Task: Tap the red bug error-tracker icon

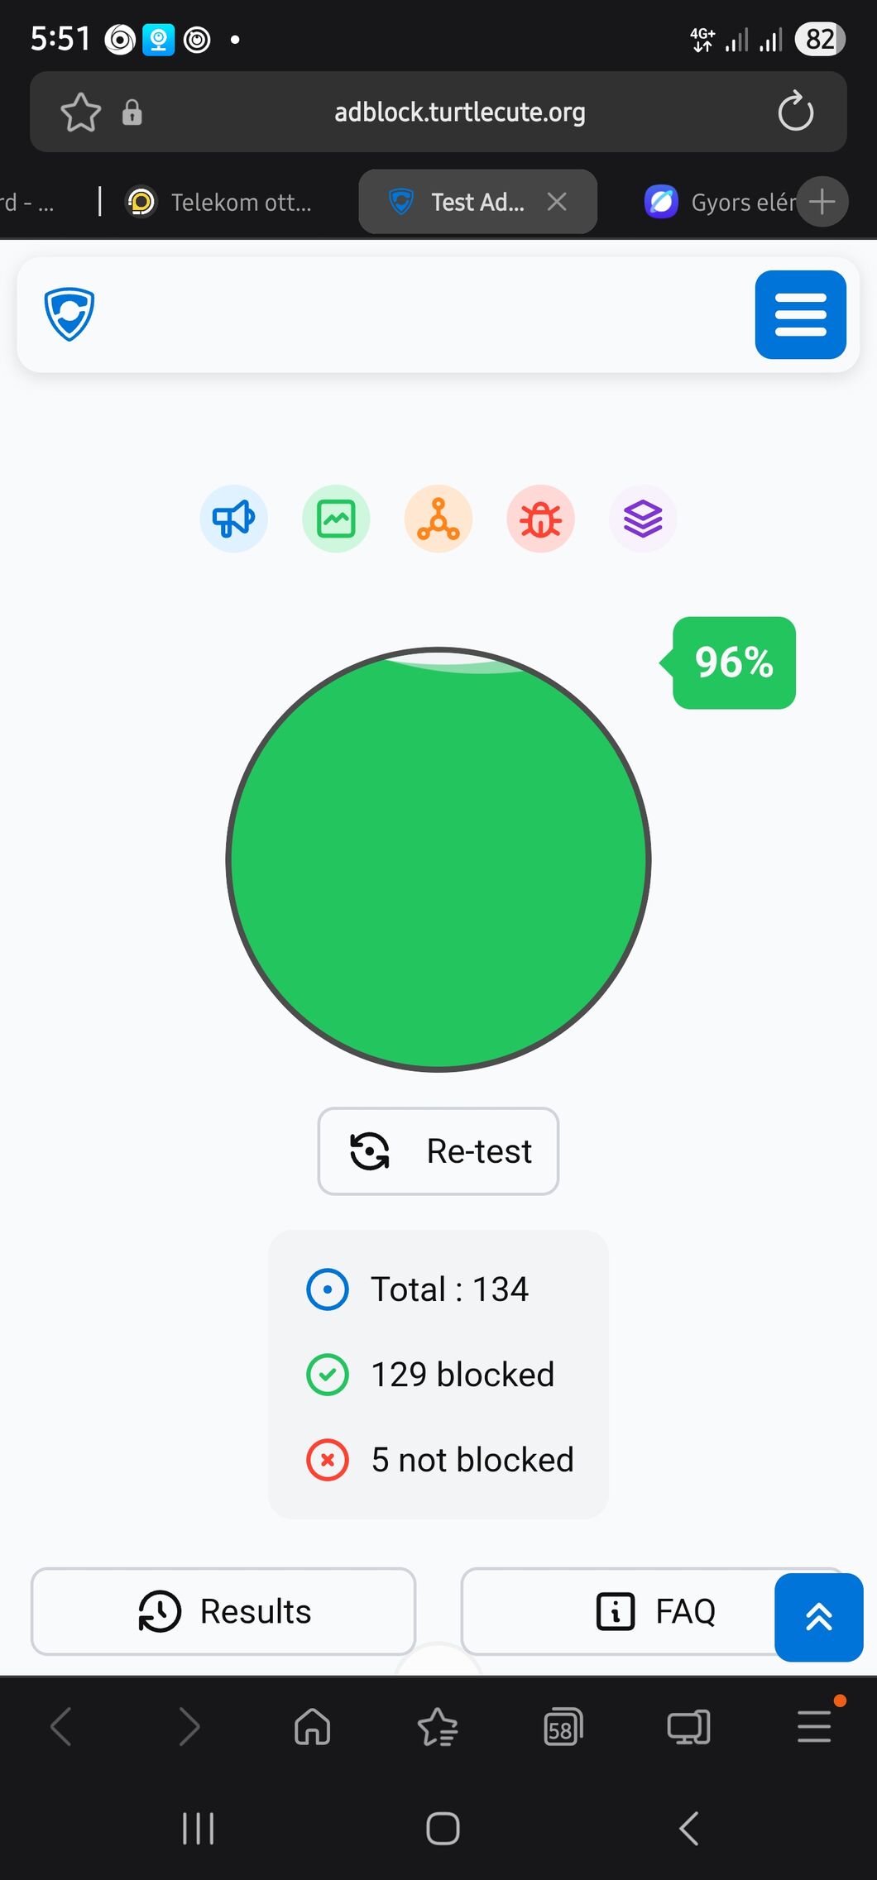Action: point(540,519)
